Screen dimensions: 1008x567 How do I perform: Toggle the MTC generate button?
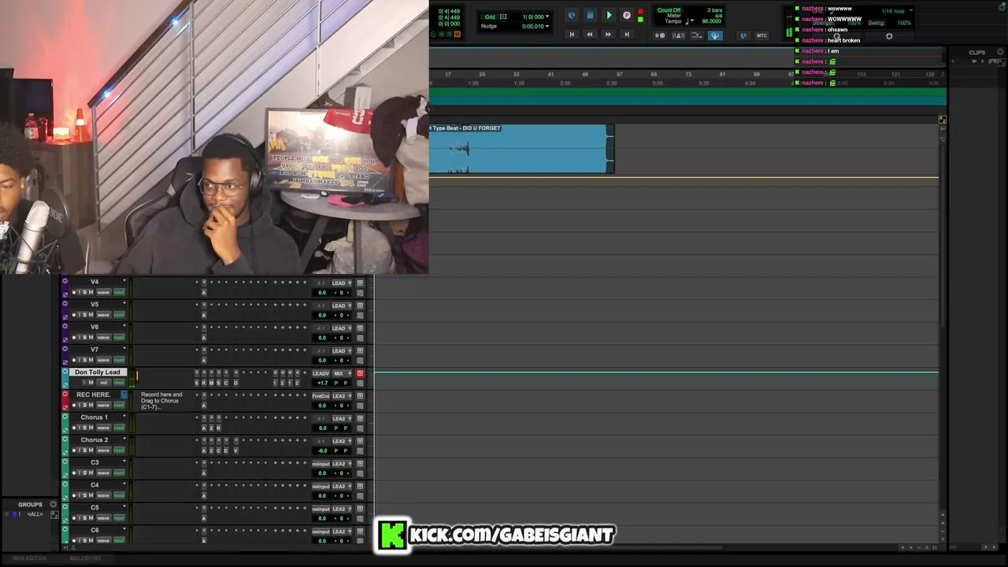(x=762, y=35)
